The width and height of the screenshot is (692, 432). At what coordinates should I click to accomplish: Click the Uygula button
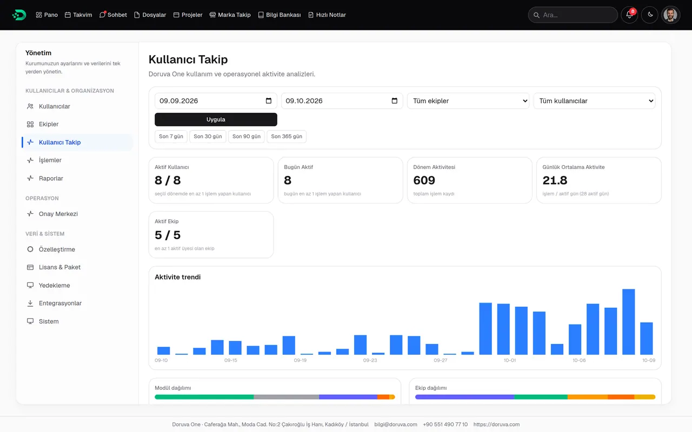[216, 119]
